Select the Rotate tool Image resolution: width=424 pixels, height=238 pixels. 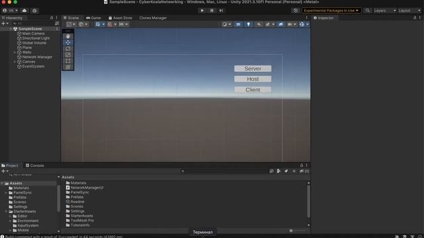pyautogui.click(x=68, y=48)
